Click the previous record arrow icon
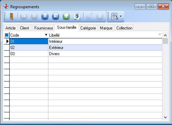This screenshot has height=125, width=172. [x=34, y=16]
